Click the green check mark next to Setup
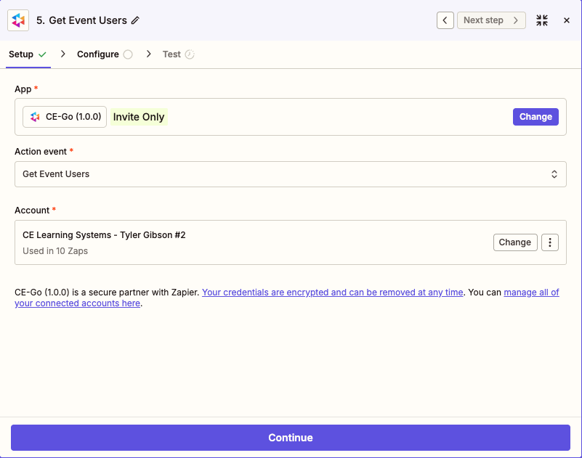582x458 pixels. click(x=42, y=54)
